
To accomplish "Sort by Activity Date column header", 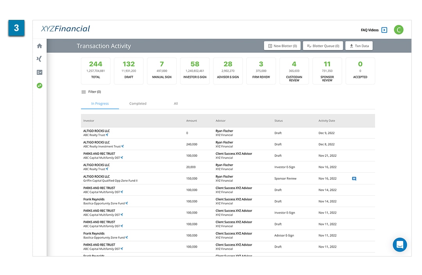I will click(326, 121).
